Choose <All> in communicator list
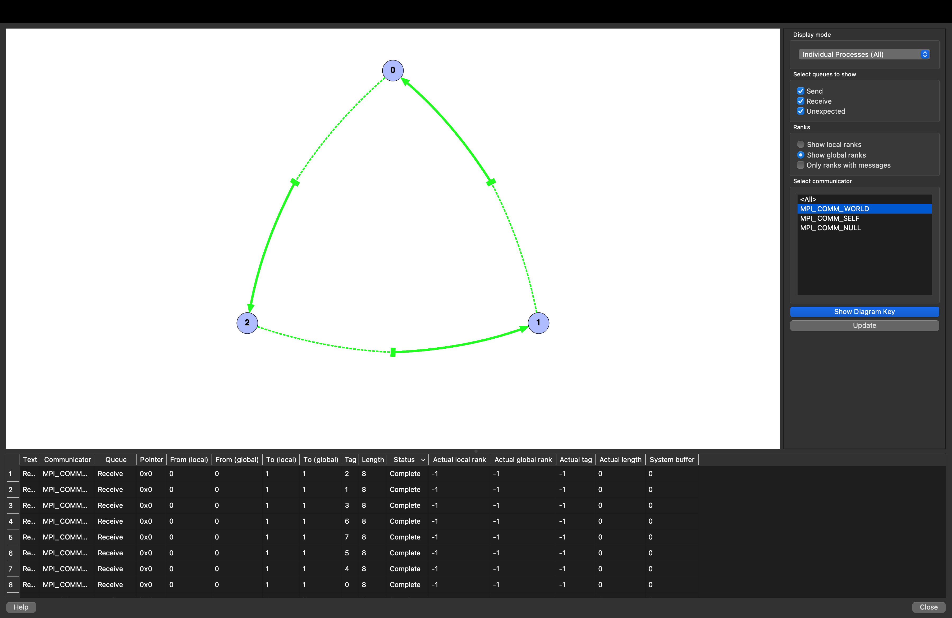Image resolution: width=952 pixels, height=618 pixels. click(808, 199)
